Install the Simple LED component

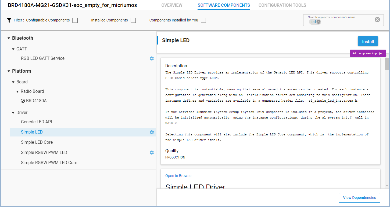click(368, 42)
